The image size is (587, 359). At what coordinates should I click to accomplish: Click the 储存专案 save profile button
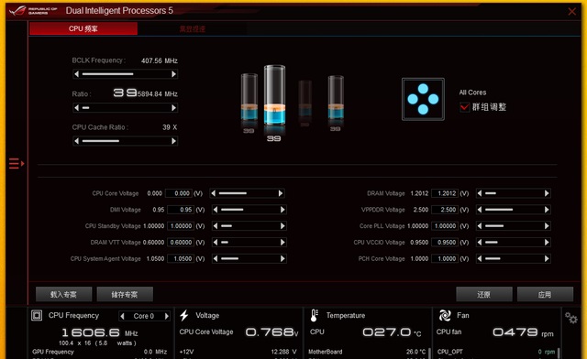click(125, 294)
